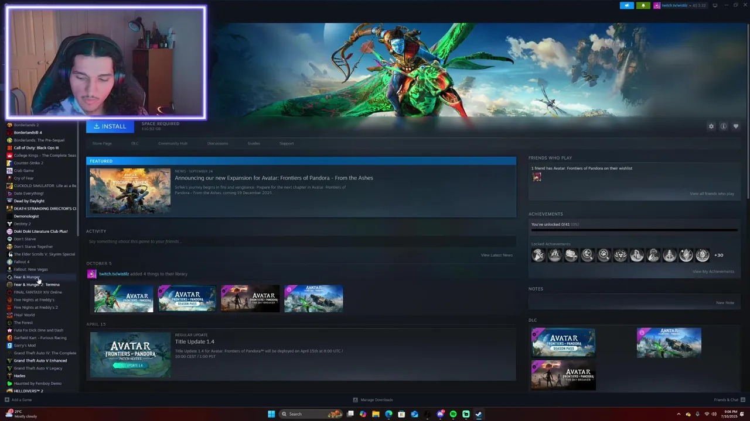Open the Title Update 1.4 news entry
The height and width of the screenshot is (421, 750).
tap(195, 341)
